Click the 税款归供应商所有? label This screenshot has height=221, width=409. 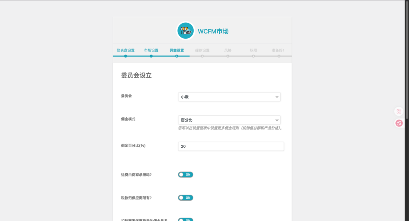136,198
